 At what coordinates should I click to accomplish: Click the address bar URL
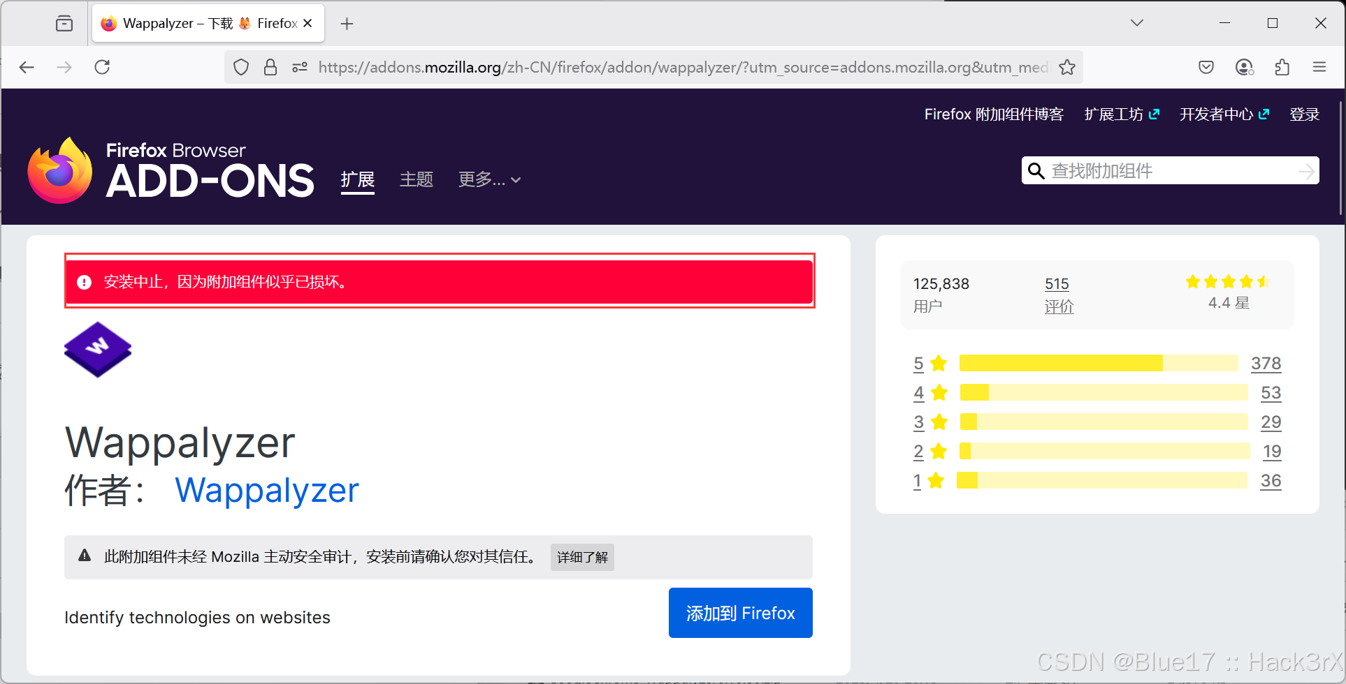coord(683,67)
